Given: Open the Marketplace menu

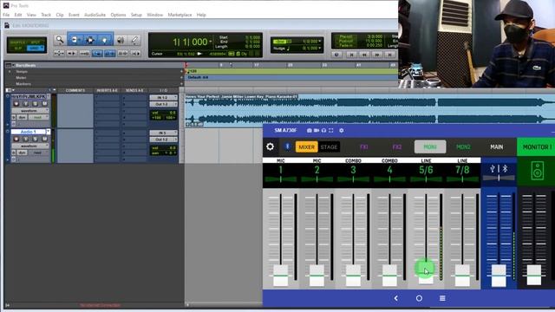Looking at the screenshot, I should 180,15.
